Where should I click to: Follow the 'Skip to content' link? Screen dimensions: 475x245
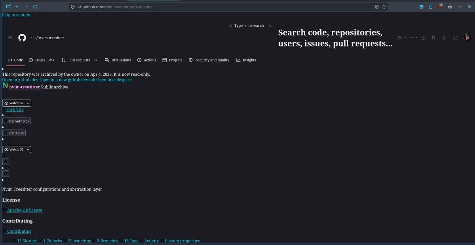click(16, 15)
